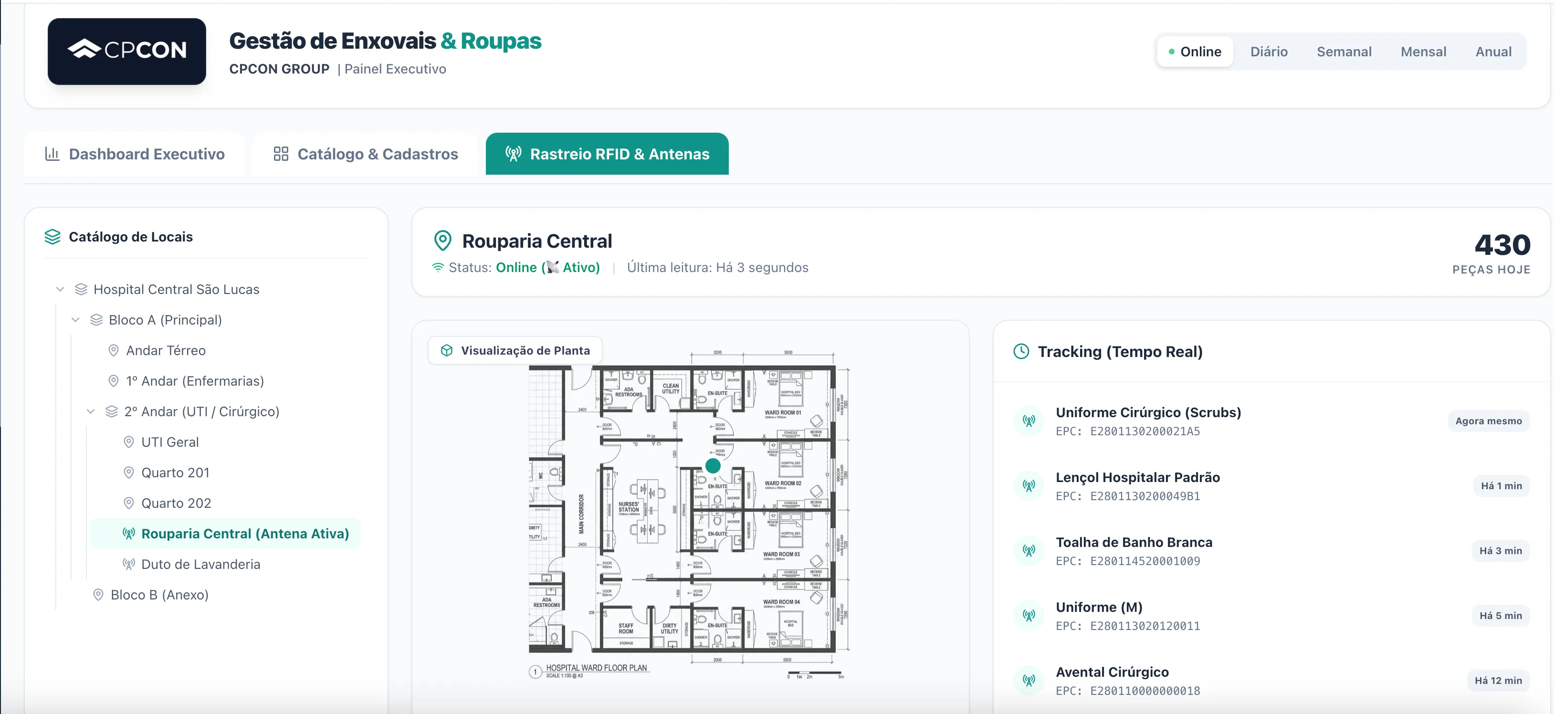Set the period selector to Semanal
The image size is (1554, 714).
click(1344, 51)
